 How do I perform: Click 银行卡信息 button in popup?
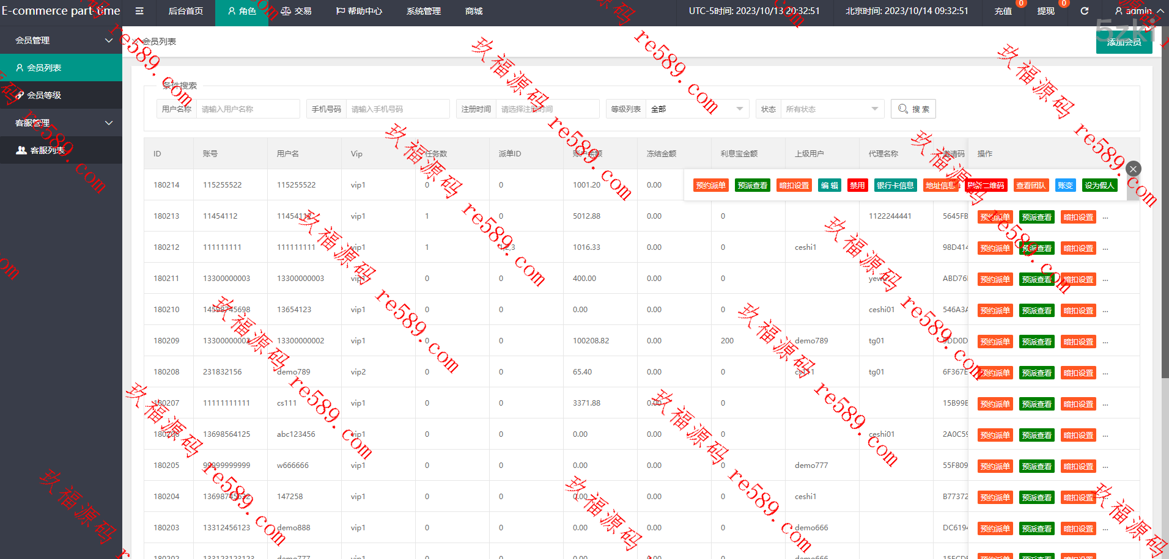pyautogui.click(x=895, y=185)
